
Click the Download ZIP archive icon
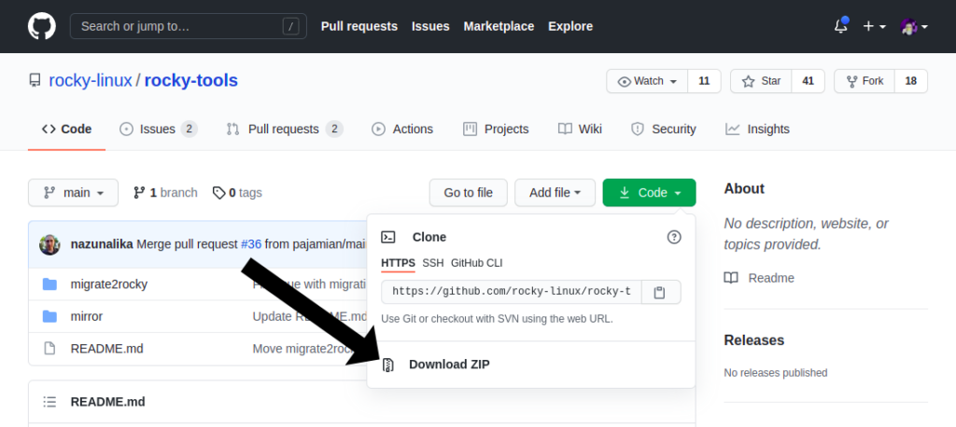(x=387, y=365)
